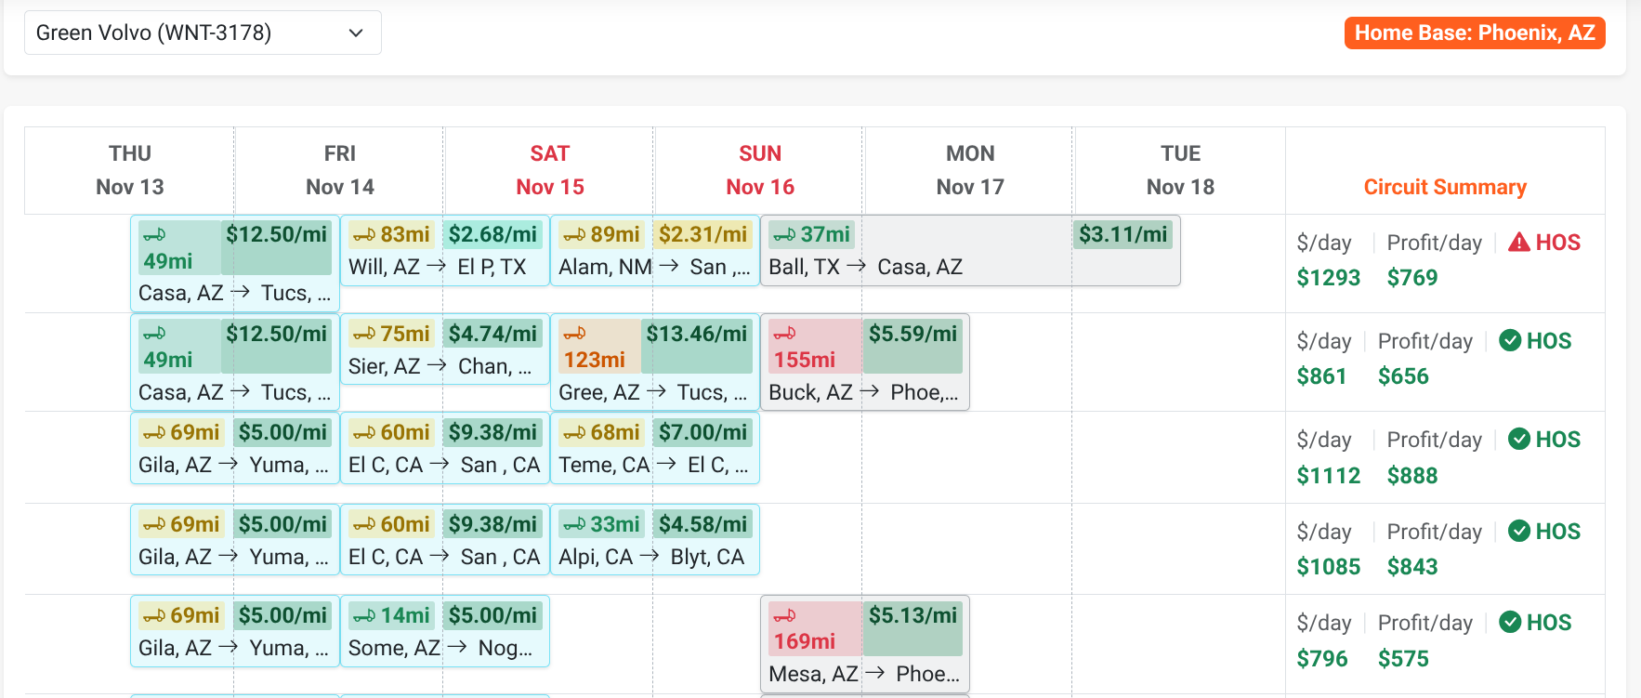1641x698 pixels.
Task: Open the Alam, NM → San load card
Action: 655,251
